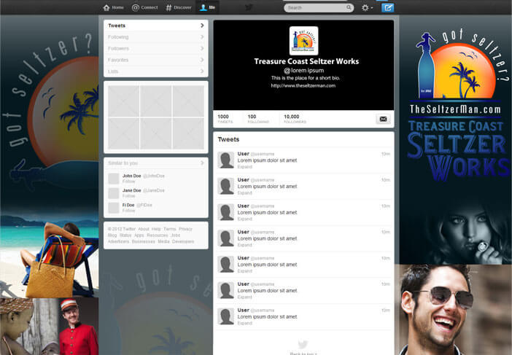
Task: Click the @lorem ipsum handle
Action: point(303,70)
